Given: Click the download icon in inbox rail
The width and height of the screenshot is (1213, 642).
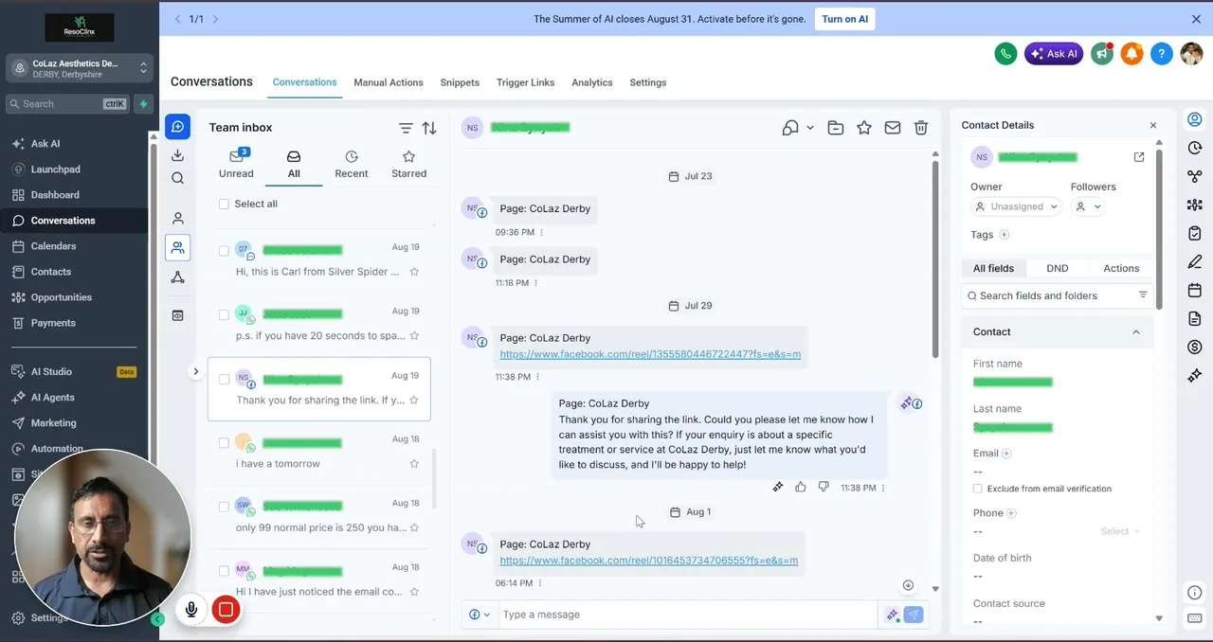Looking at the screenshot, I should point(177,155).
